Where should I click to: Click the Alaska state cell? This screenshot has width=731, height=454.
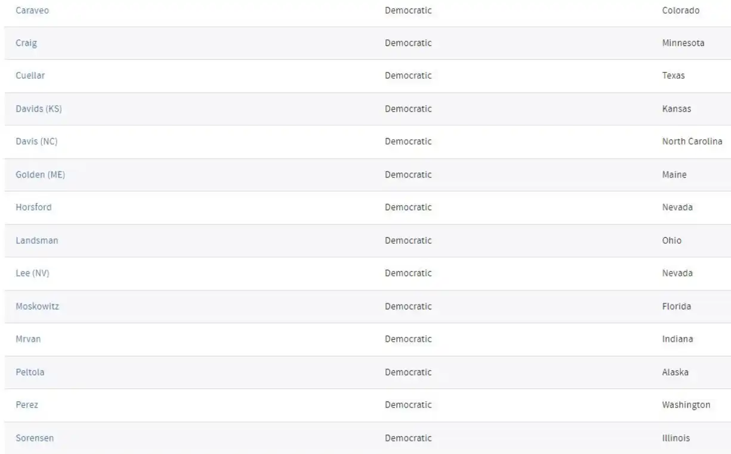pyautogui.click(x=676, y=372)
